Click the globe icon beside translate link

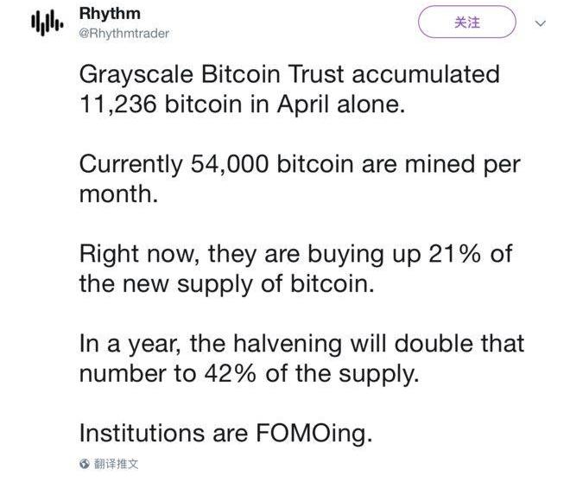pos(84,464)
